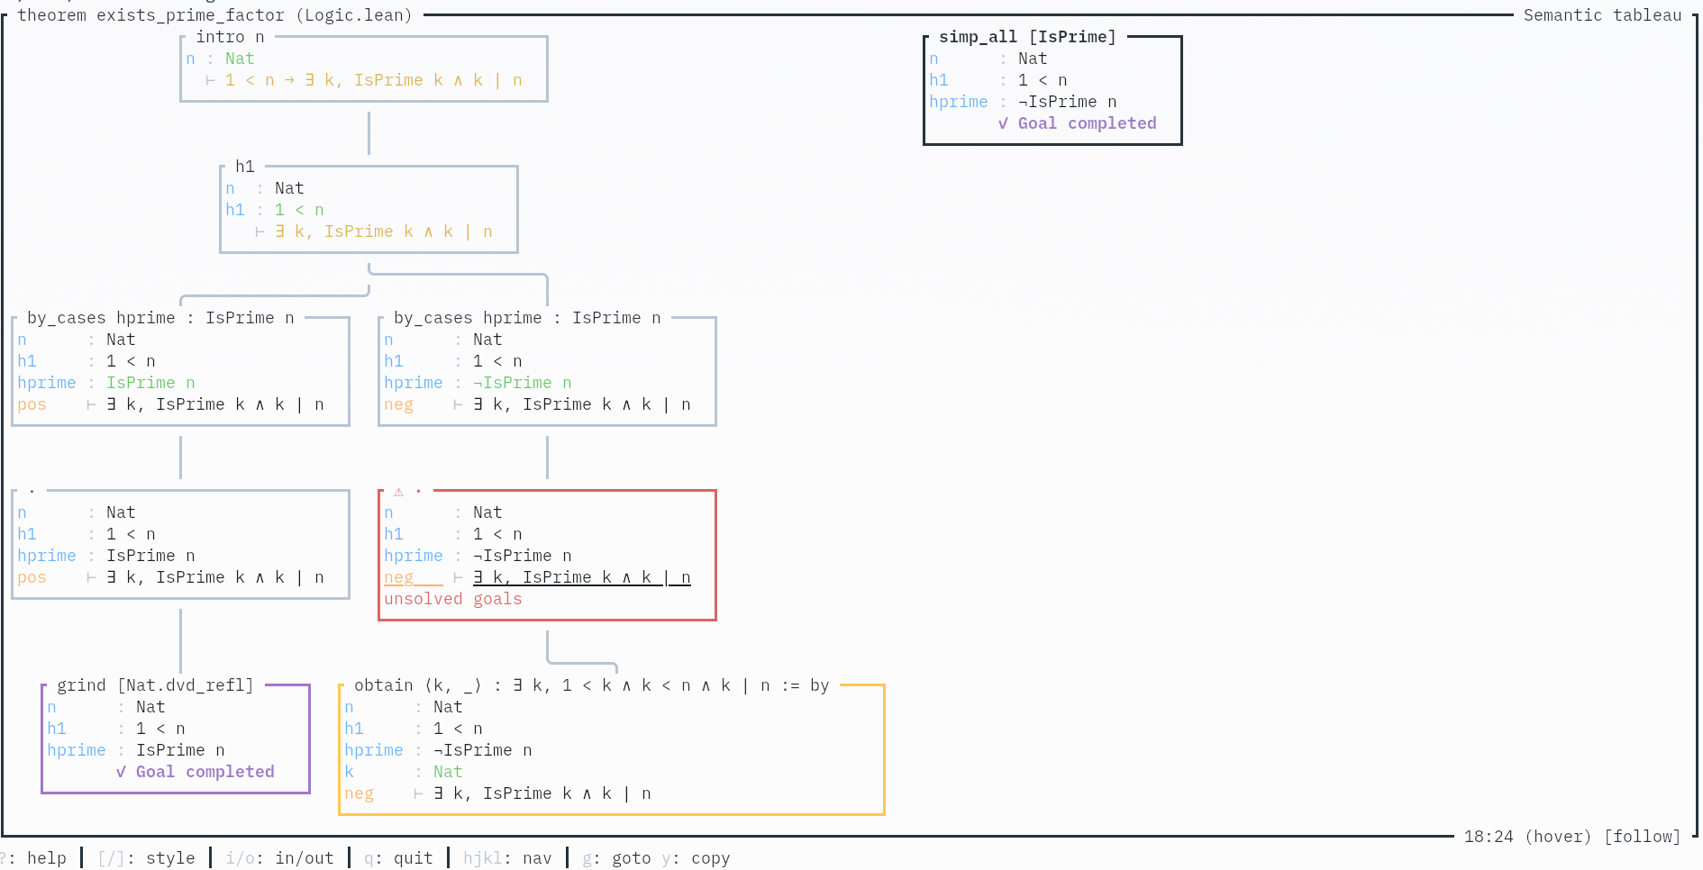
Task: Expand the intro n proof node
Action: 230,37
